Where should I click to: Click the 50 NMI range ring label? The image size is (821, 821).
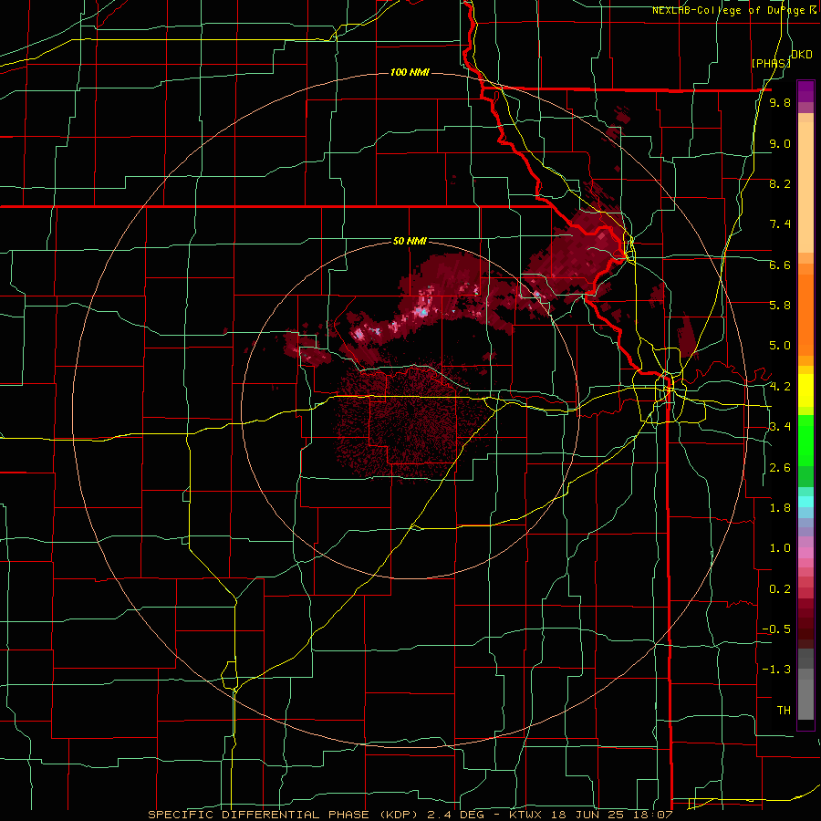point(410,242)
